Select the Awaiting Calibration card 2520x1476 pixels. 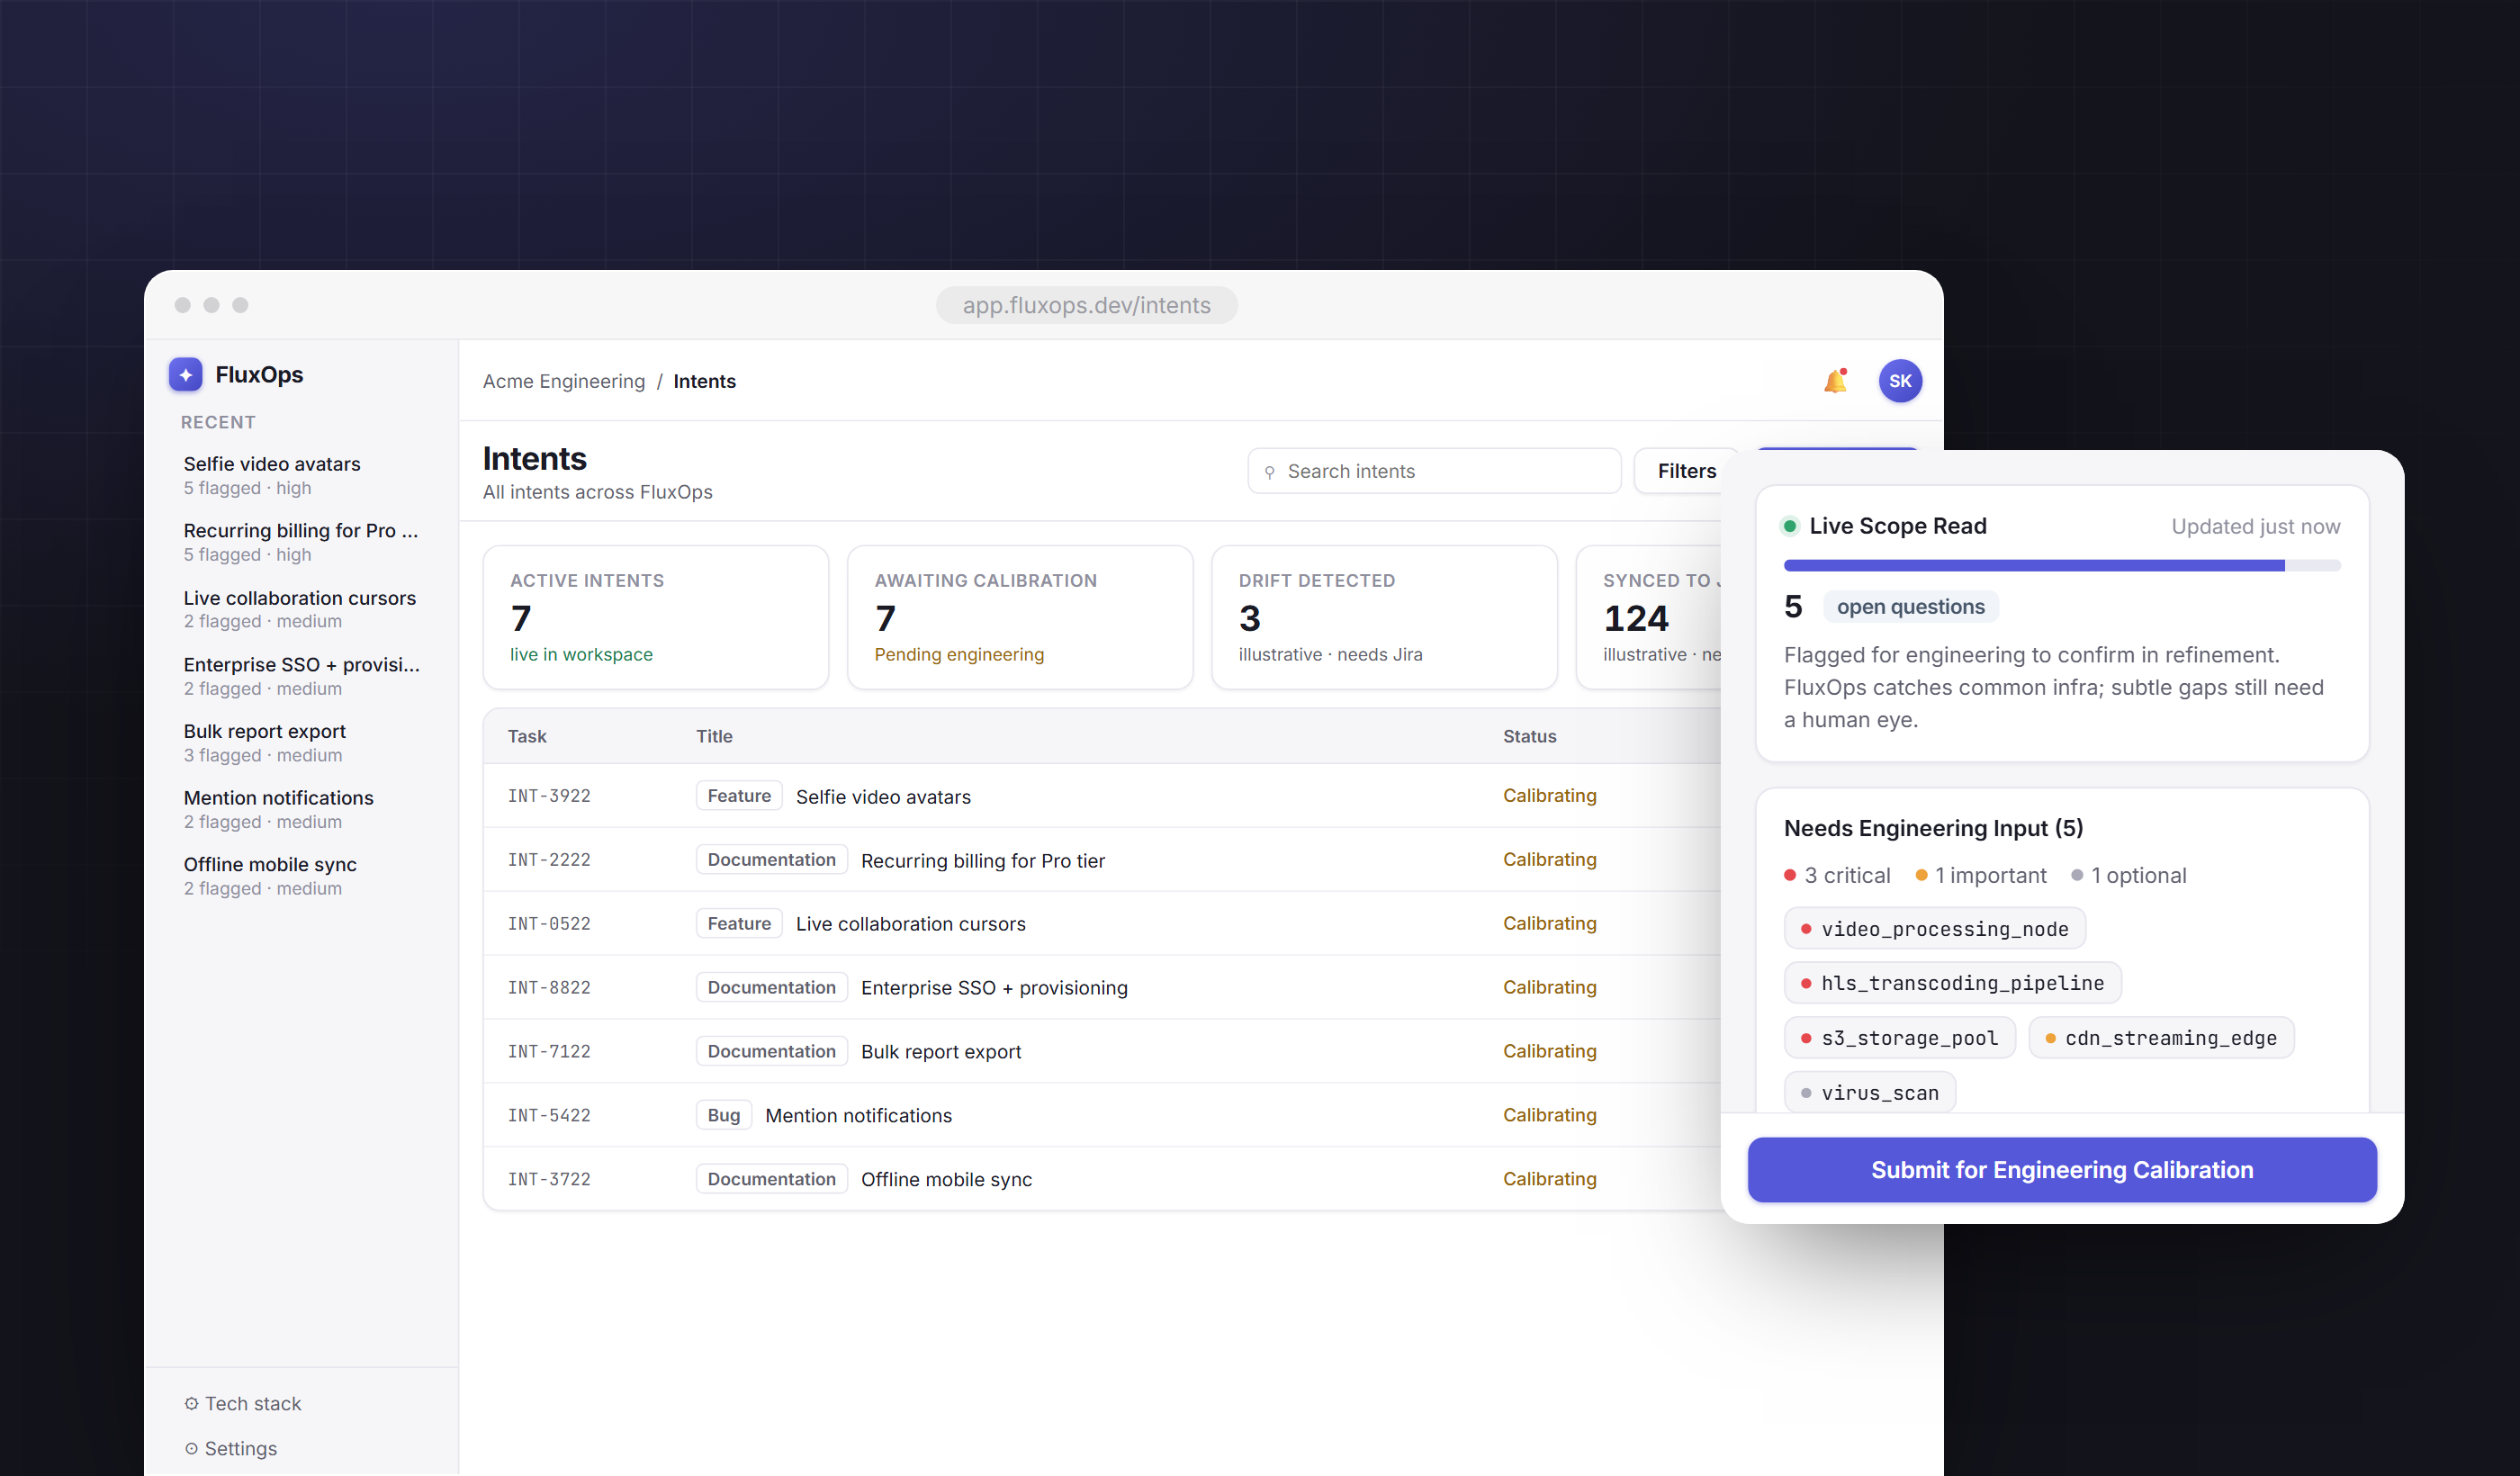(x=1020, y=617)
